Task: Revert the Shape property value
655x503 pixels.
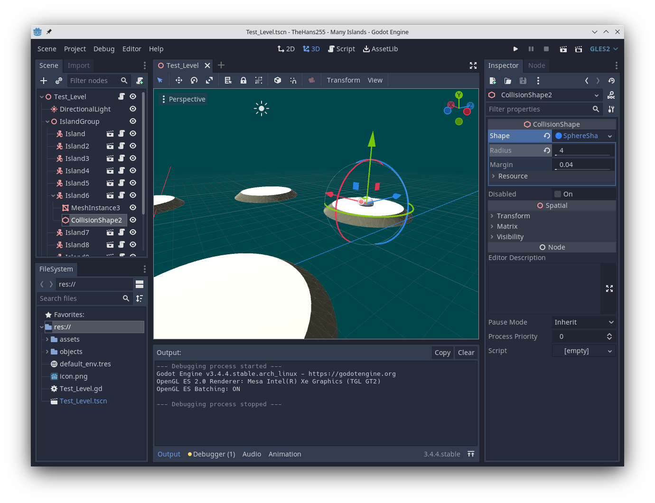Action: (547, 136)
